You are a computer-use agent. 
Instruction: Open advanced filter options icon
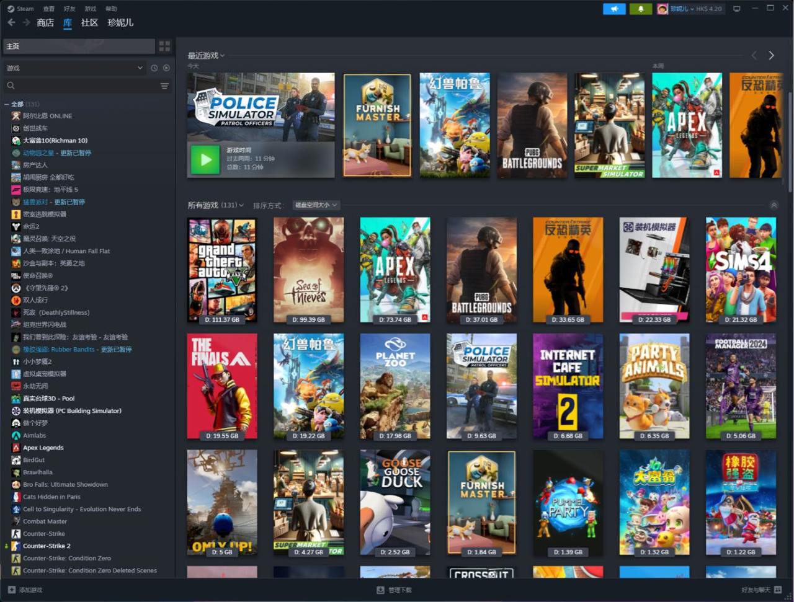coord(164,86)
